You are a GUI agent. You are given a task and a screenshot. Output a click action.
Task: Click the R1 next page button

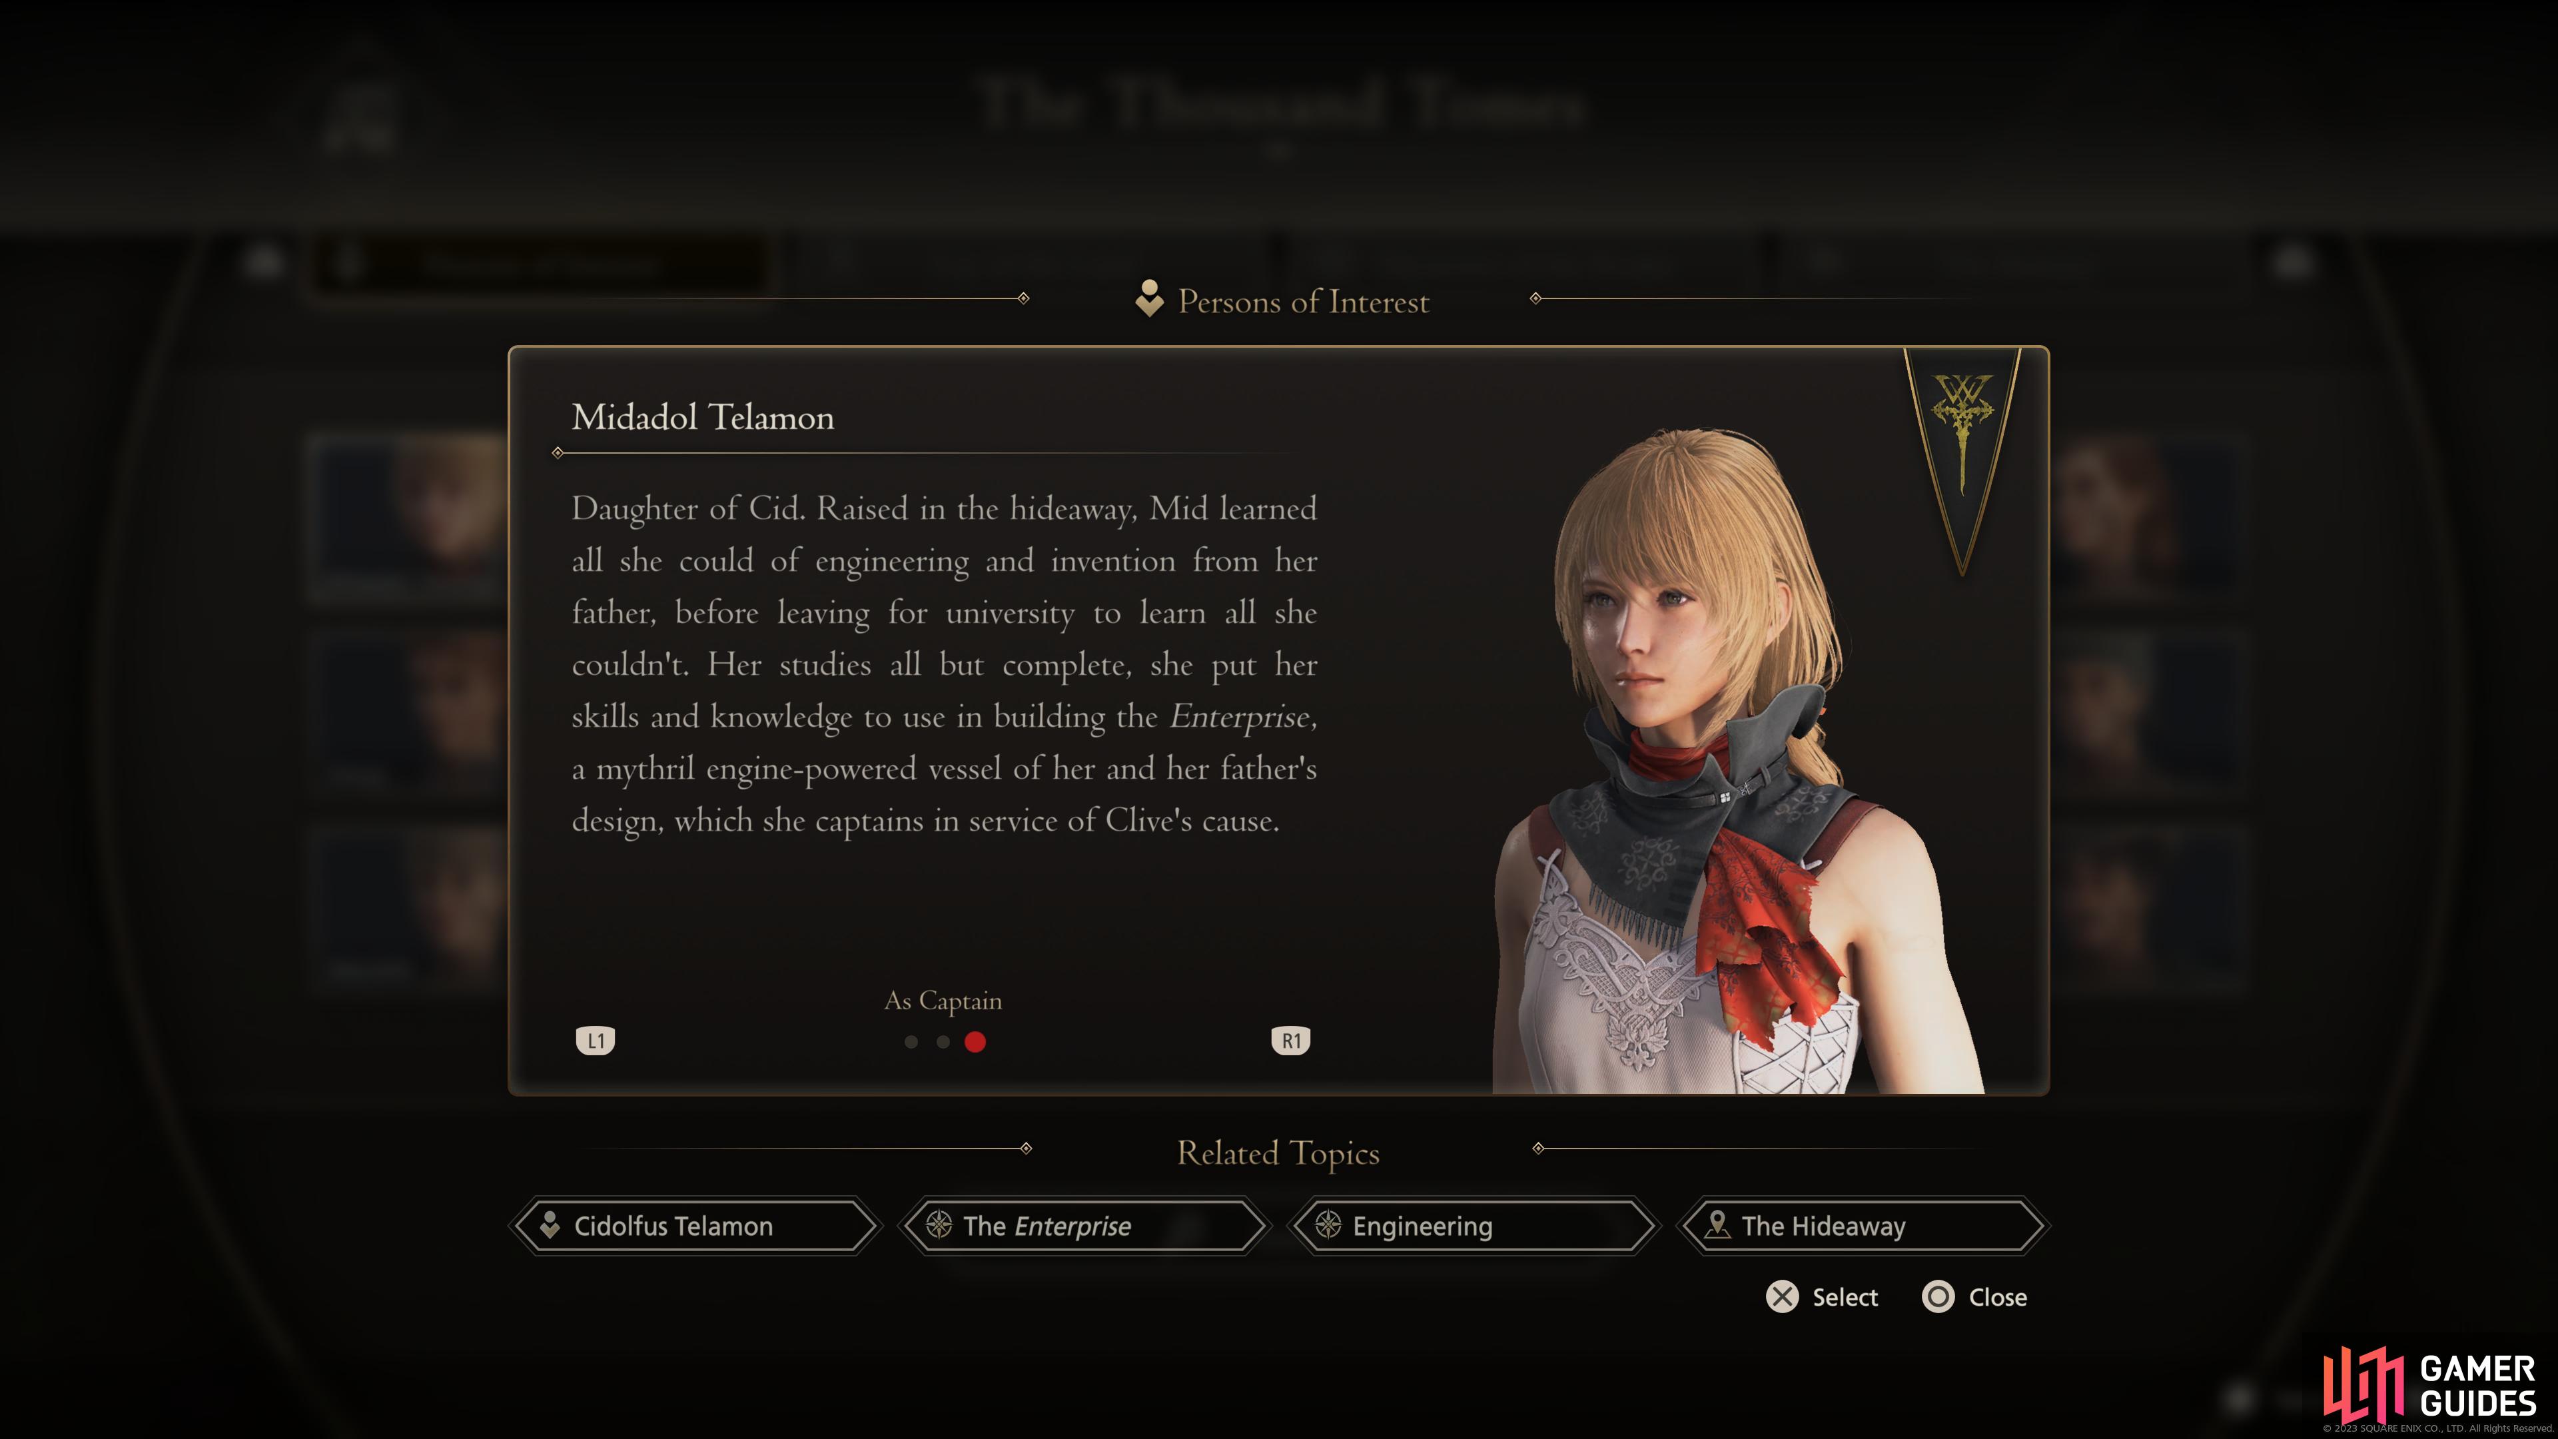tap(1291, 1041)
